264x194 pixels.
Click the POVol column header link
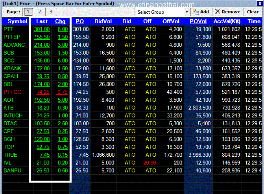[x=198, y=21]
